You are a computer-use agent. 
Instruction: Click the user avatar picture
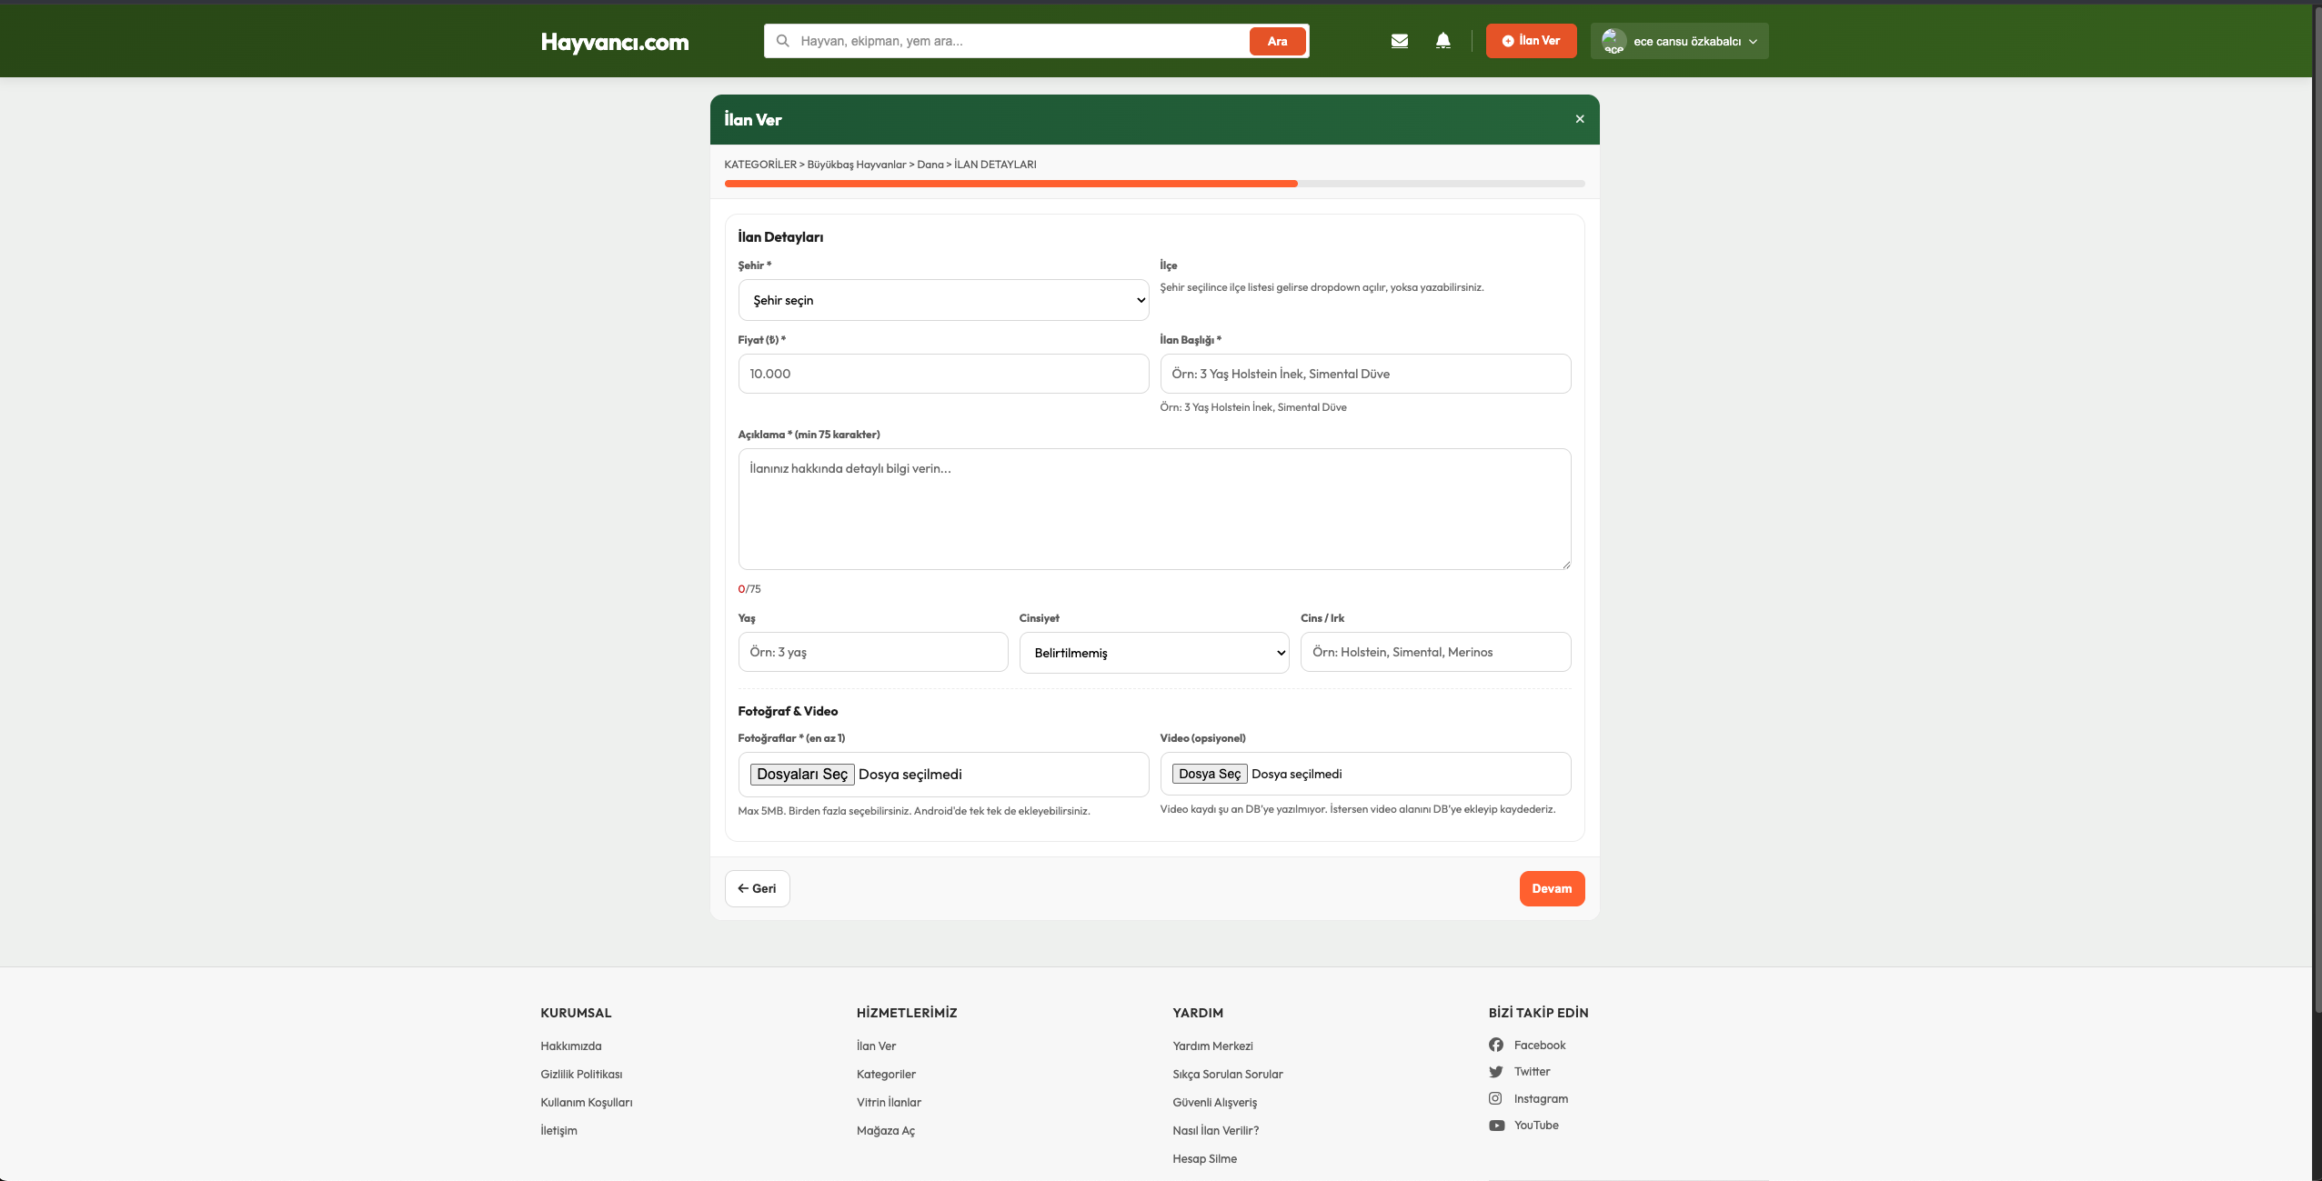point(1613,41)
